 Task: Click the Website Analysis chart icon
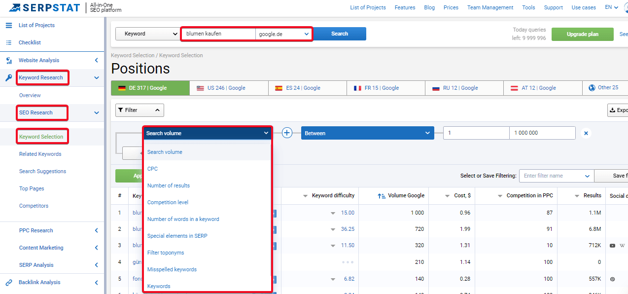[x=9, y=61]
